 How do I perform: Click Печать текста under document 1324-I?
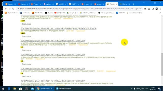tap(26, 36)
